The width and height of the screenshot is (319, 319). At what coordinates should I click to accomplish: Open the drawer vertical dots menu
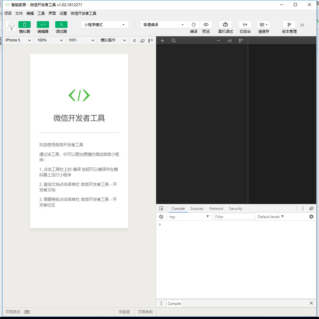tap(161, 303)
